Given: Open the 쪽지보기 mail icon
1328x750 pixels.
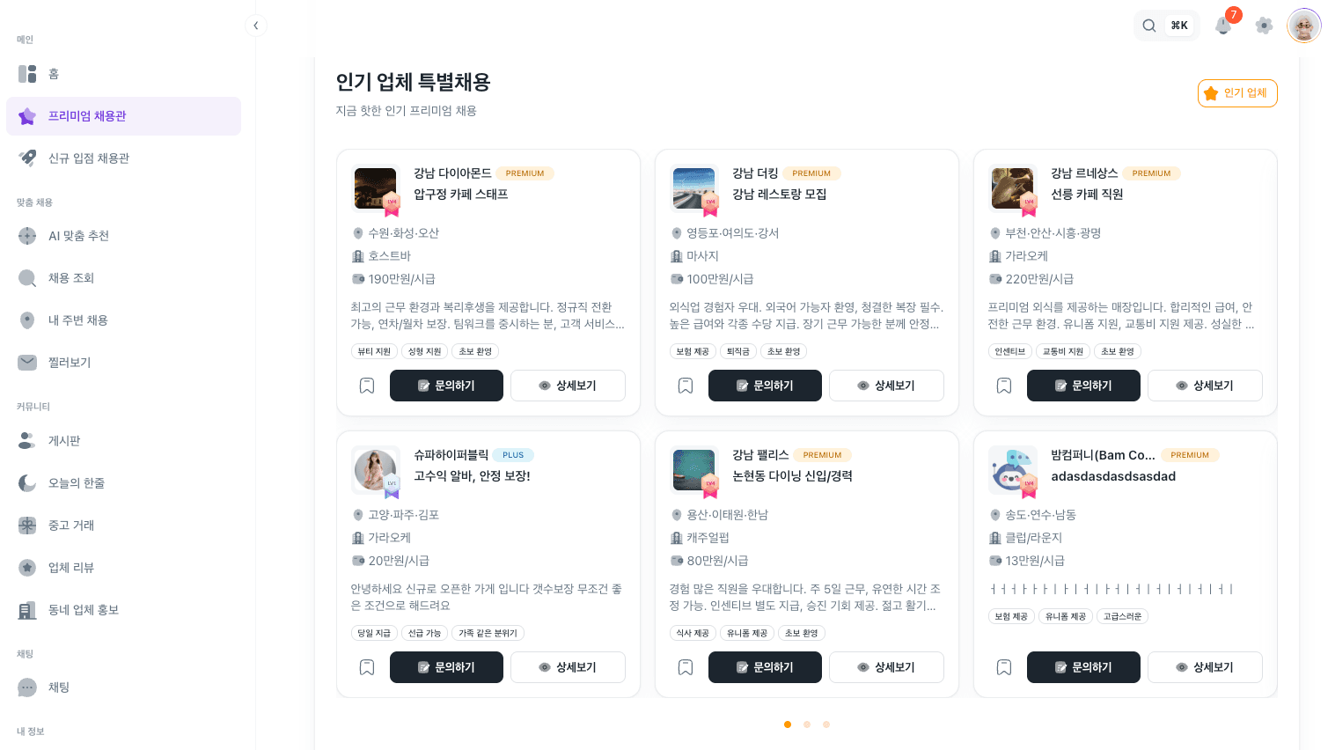Looking at the screenshot, I should pyautogui.click(x=27, y=363).
